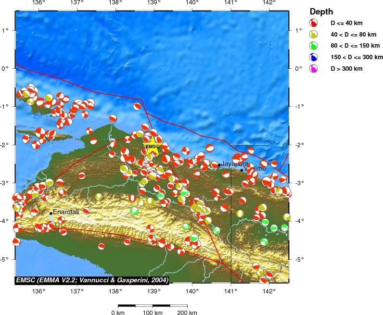Click the -4° latitude label on the right axis
The image size is (383, 315).
(299, 221)
